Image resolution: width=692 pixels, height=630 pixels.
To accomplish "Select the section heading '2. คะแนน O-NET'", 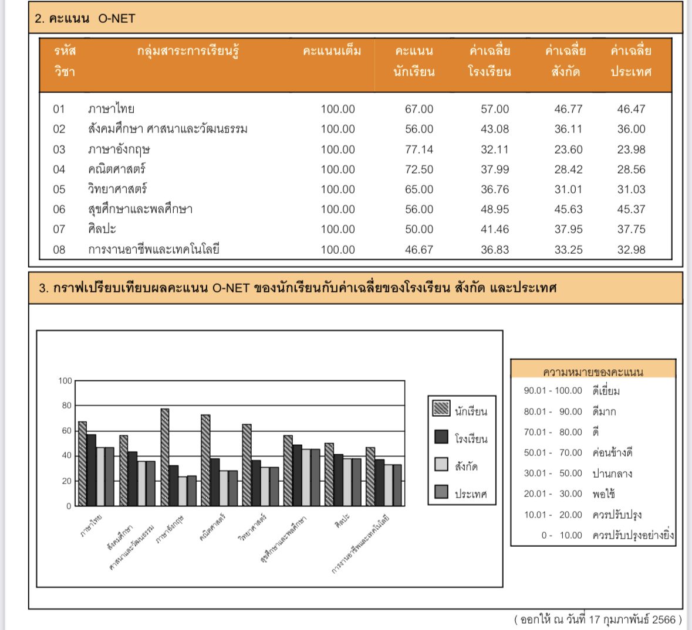I will (x=85, y=19).
